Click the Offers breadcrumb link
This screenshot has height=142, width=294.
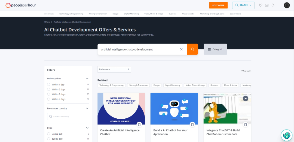[47, 22]
